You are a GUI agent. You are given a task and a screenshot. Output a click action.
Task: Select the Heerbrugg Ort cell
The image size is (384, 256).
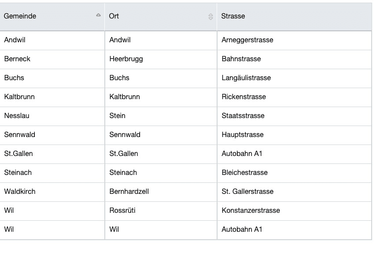point(161,59)
